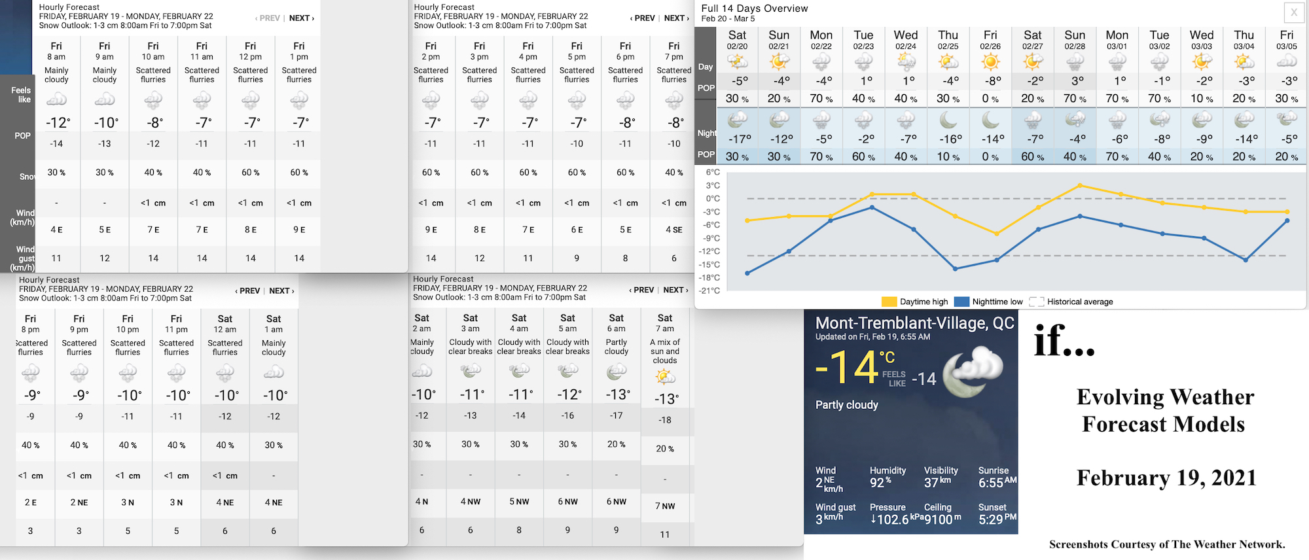Click the Sat 1 am mainly cloudy icon

click(x=274, y=372)
